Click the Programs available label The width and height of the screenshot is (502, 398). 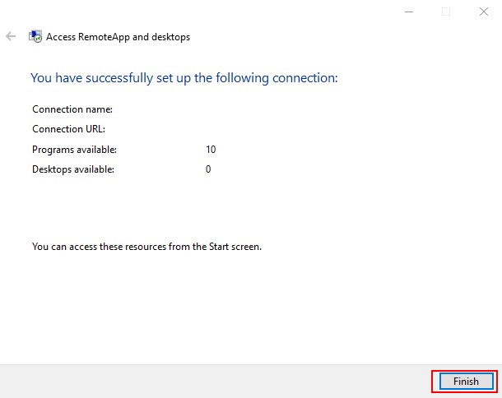click(74, 150)
